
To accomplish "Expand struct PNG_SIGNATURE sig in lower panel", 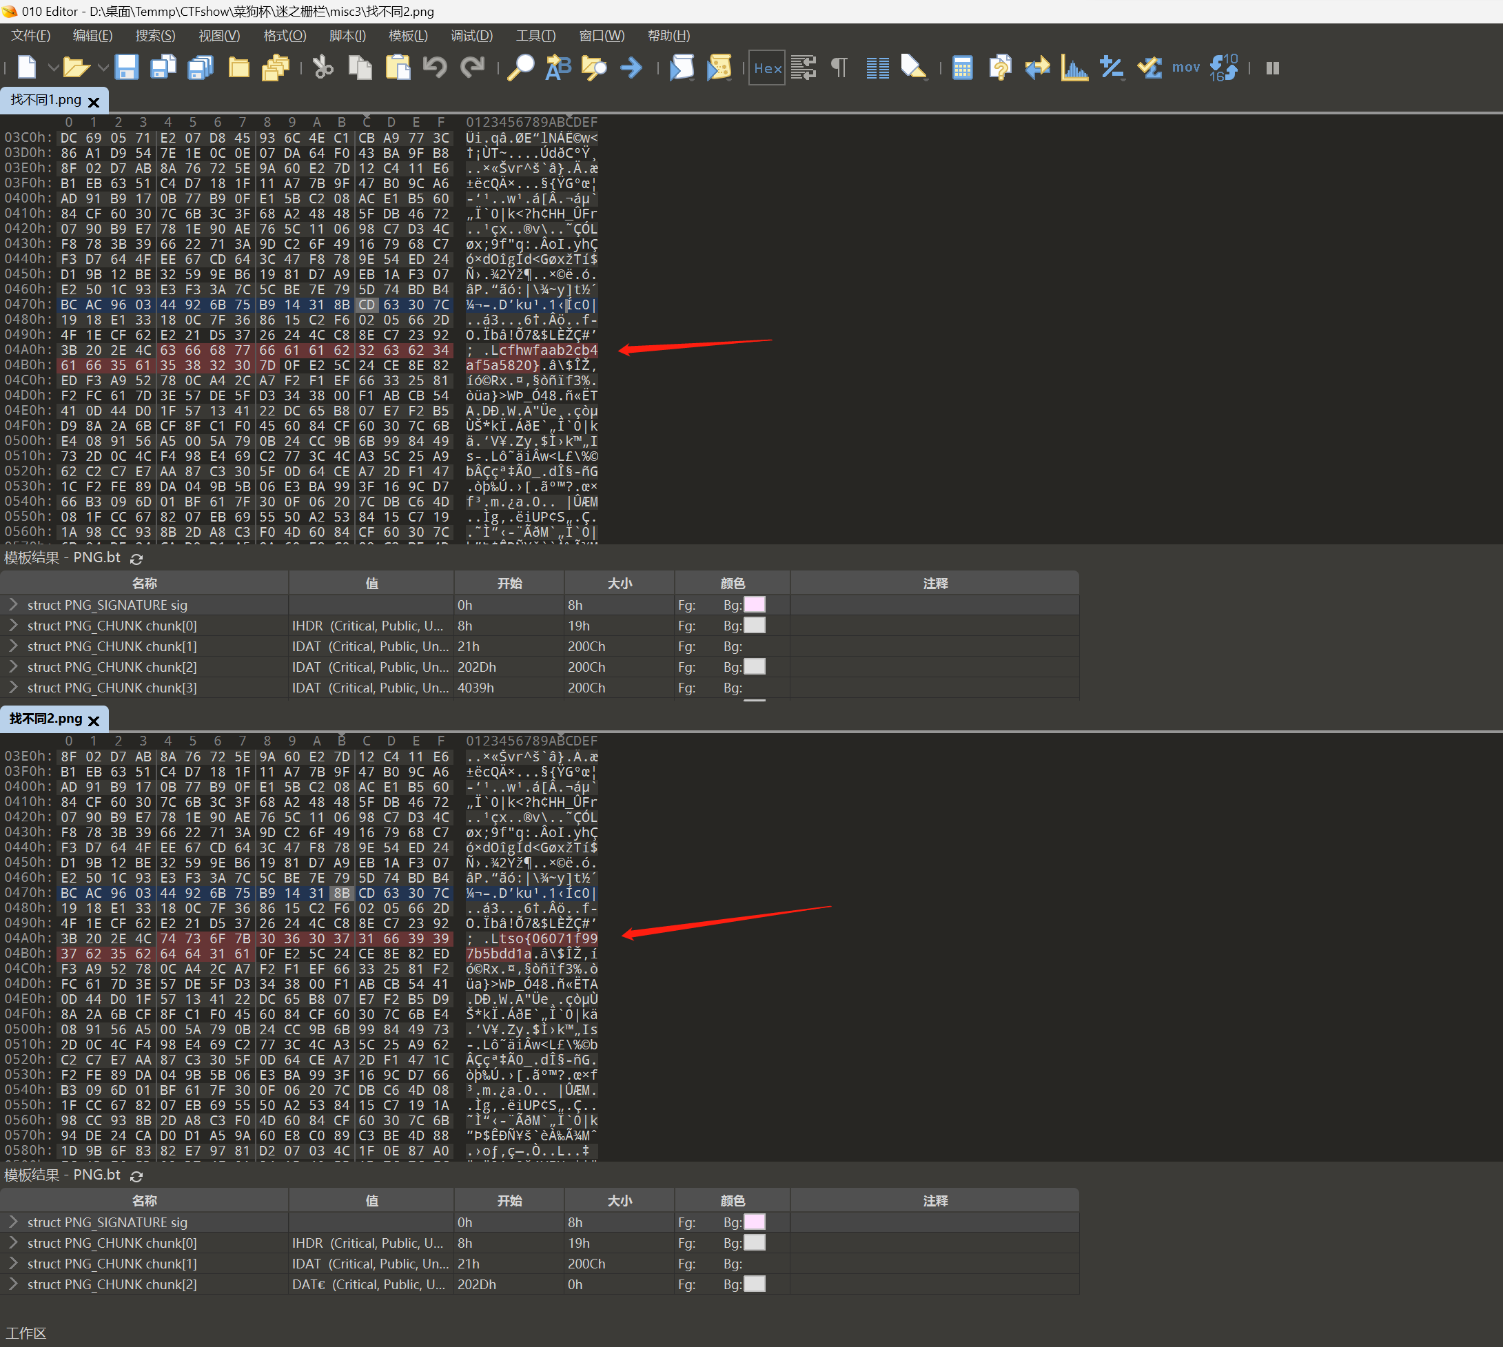I will point(12,1221).
